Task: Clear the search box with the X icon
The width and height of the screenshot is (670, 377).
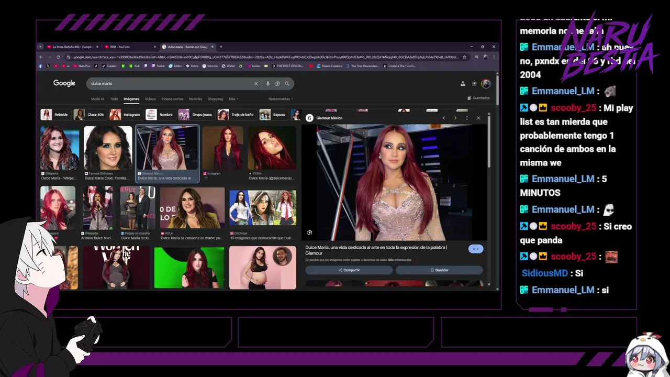Action: 256,83
